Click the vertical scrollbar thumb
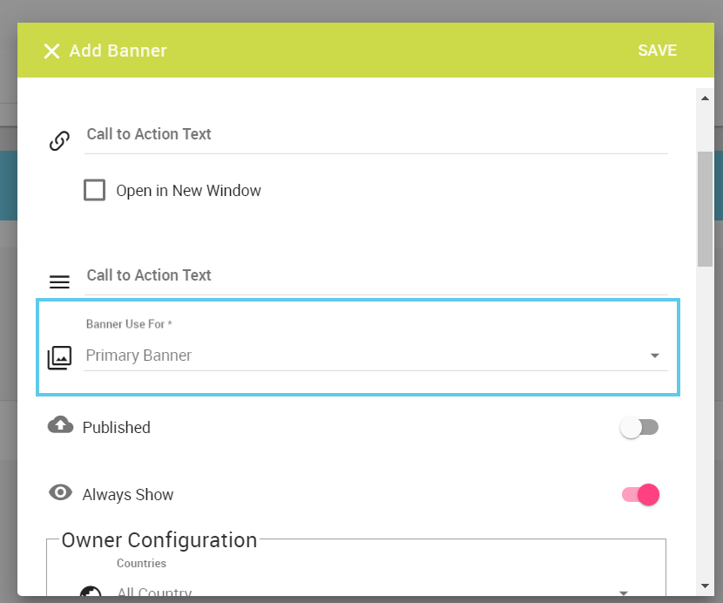This screenshot has width=723, height=603. [705, 209]
